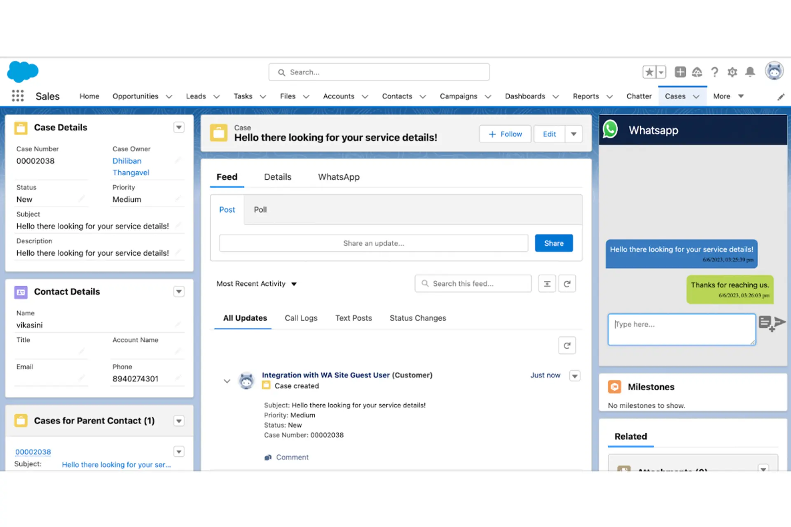Click the Milestones section icon
Screen dimensions: 791x527
click(x=614, y=387)
